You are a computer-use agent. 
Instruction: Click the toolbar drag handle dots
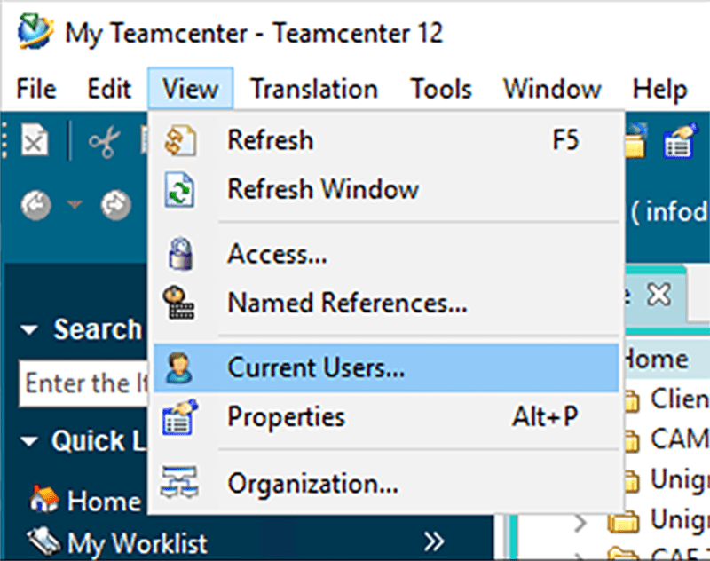[5, 140]
